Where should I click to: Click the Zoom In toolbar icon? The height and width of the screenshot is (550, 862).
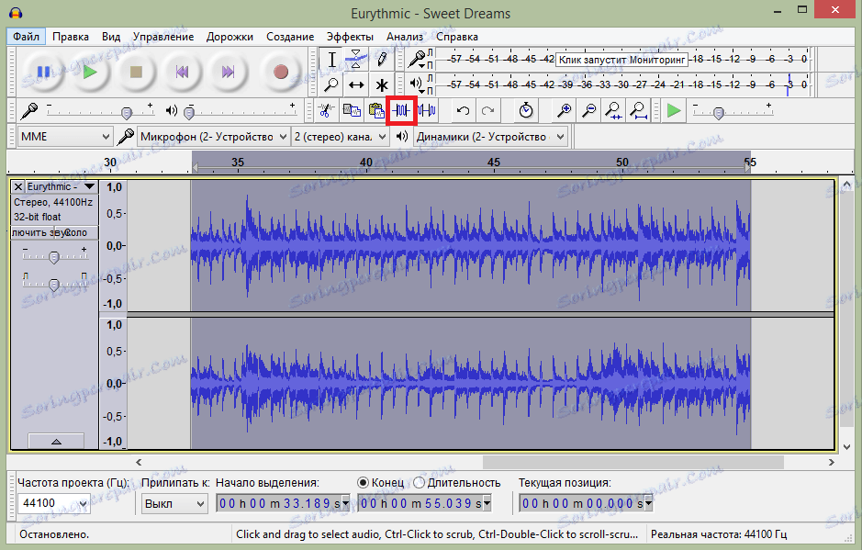563,110
